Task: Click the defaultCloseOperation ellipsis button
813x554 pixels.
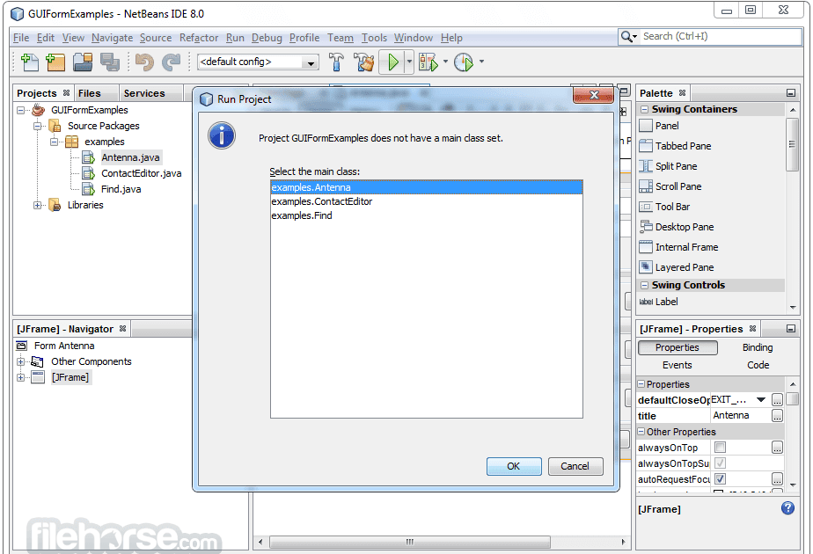Action: coord(777,399)
